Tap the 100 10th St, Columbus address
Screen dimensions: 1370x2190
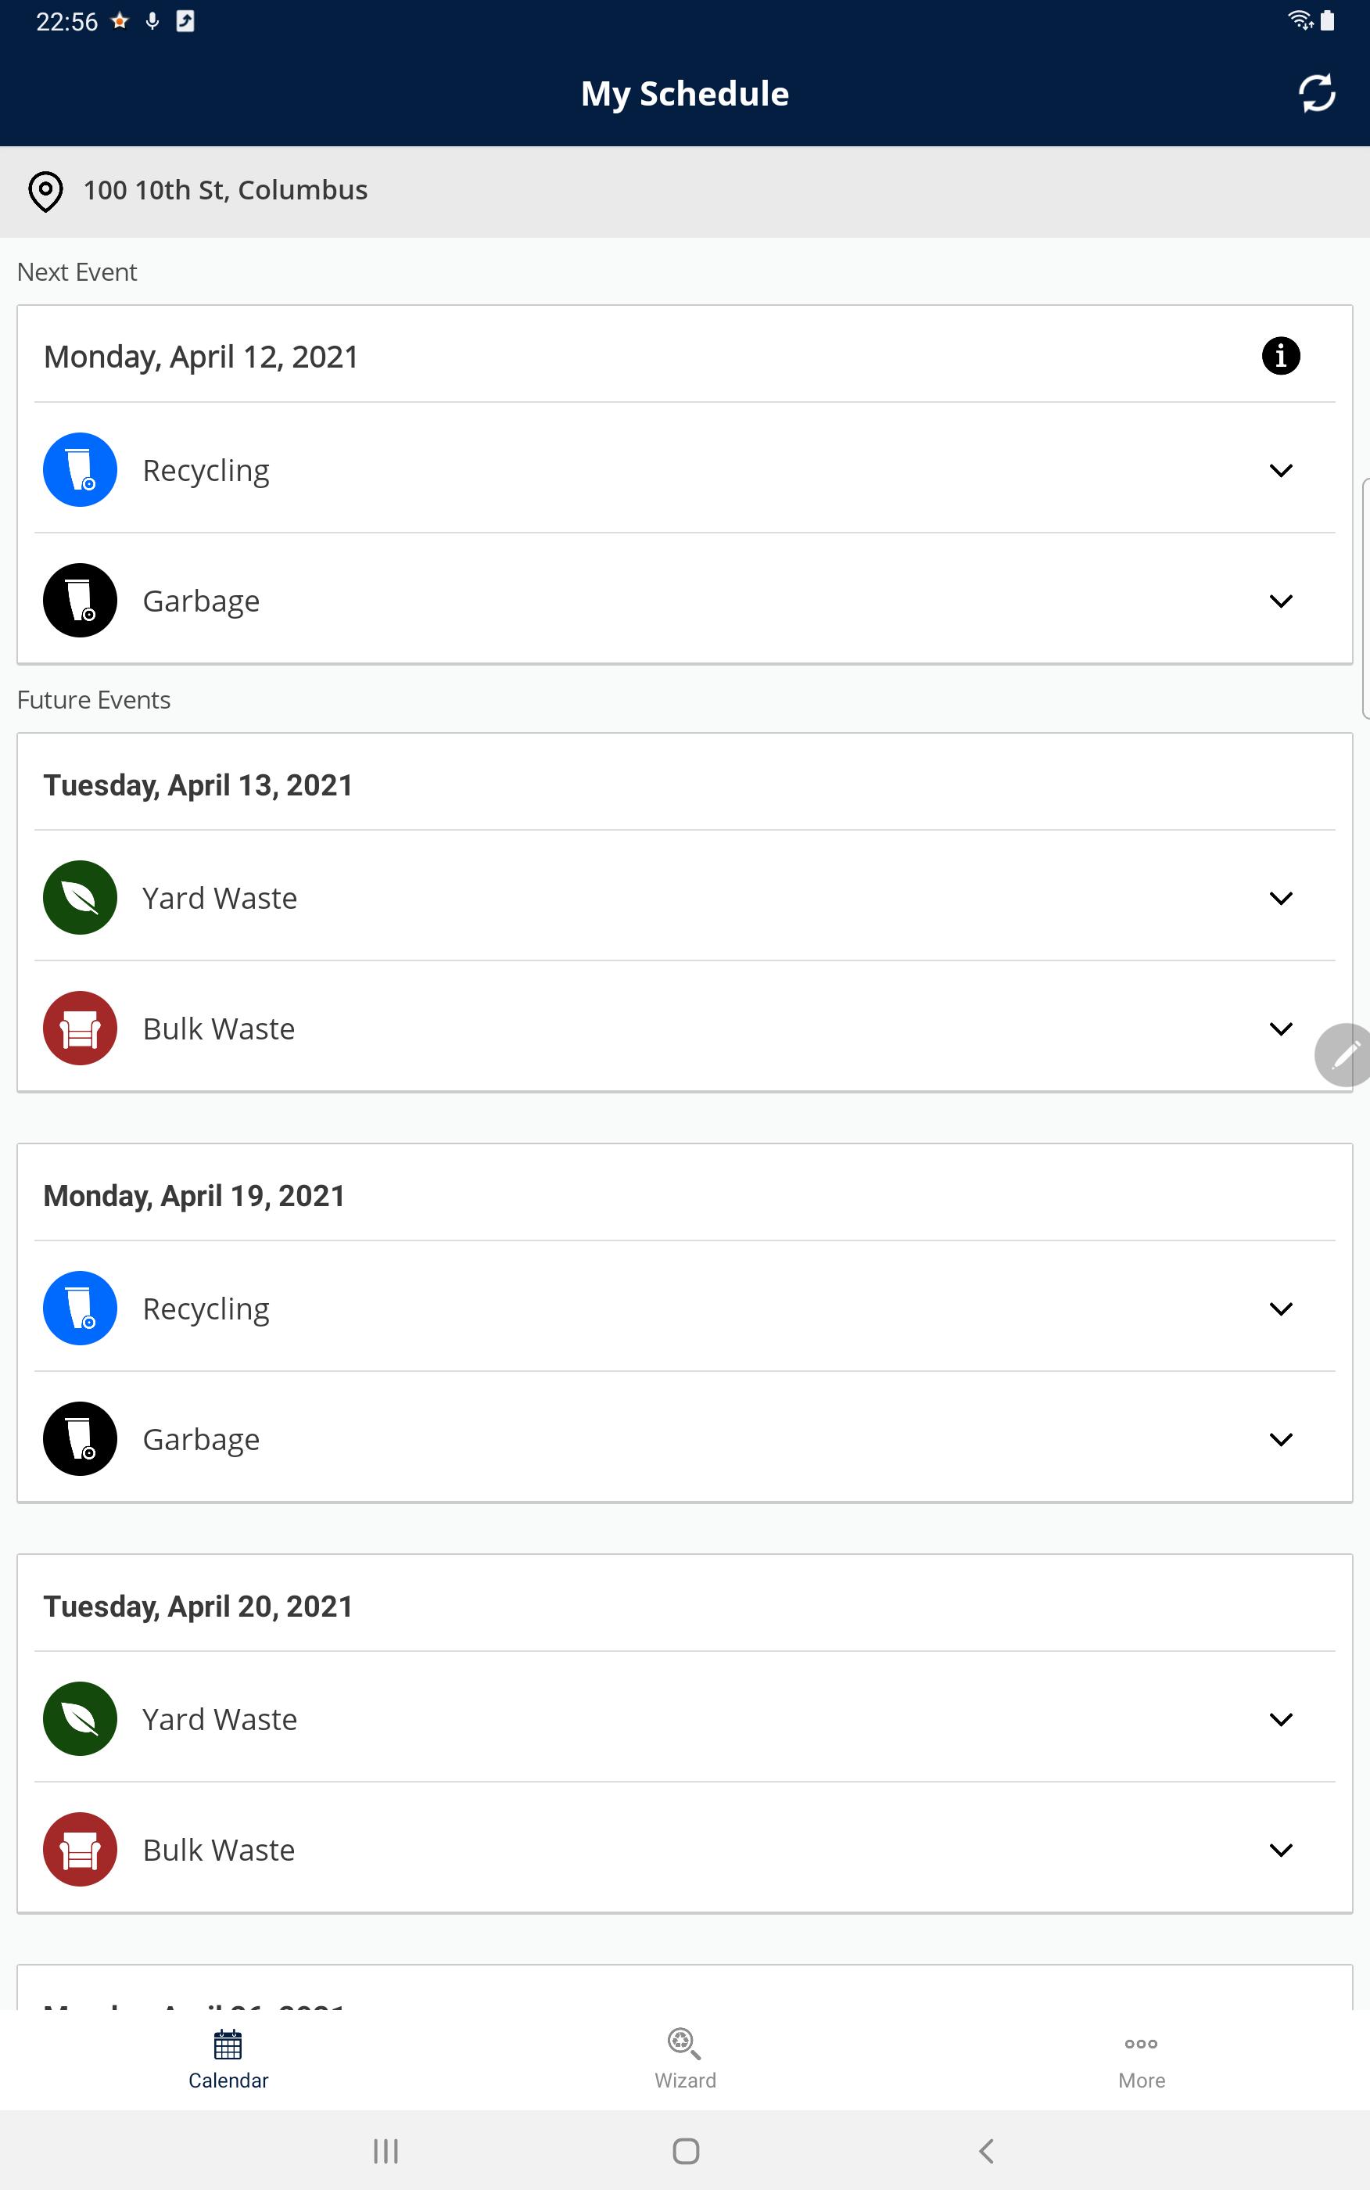coord(226,190)
